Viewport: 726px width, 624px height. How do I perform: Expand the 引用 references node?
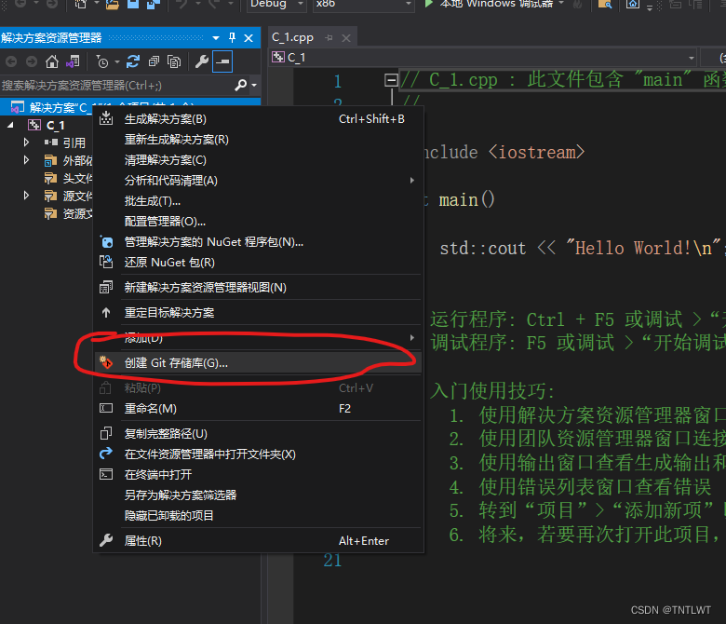coord(26,142)
